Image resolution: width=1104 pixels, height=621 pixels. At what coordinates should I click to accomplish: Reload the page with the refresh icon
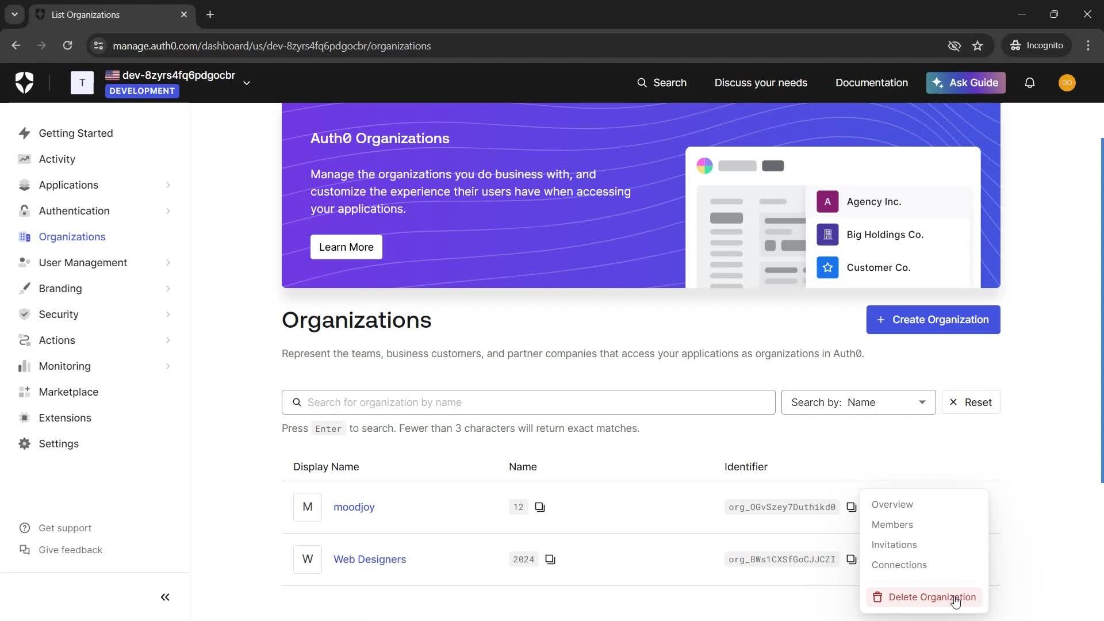coord(67,45)
